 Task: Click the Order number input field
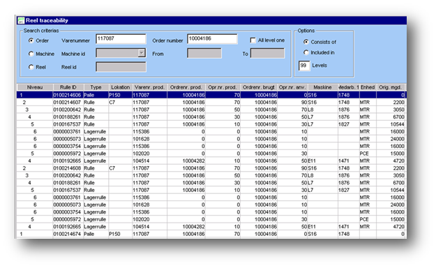coord(212,39)
